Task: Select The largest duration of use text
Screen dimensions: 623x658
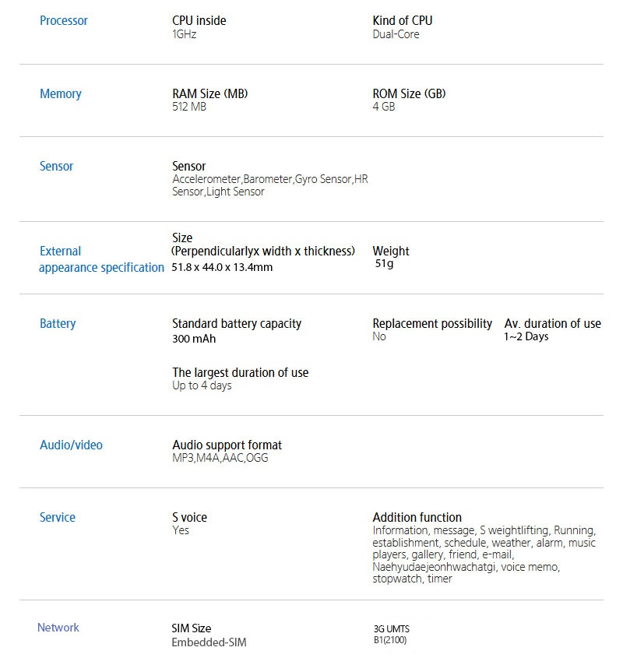Action: click(x=241, y=373)
